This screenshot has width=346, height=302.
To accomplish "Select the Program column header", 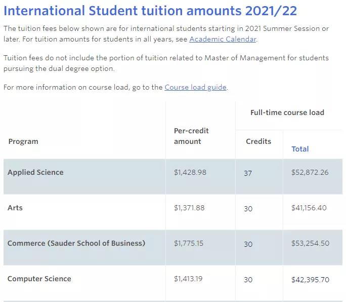I will pos(23,141).
